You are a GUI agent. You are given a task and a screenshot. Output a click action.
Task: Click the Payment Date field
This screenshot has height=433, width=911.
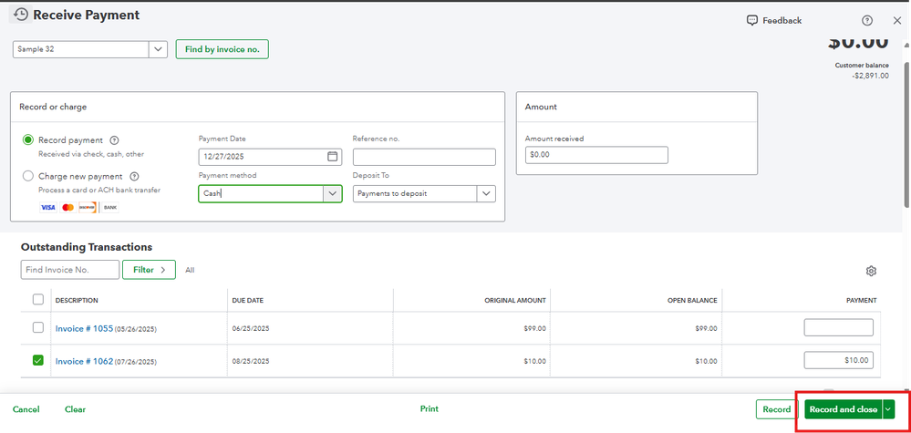pos(270,157)
